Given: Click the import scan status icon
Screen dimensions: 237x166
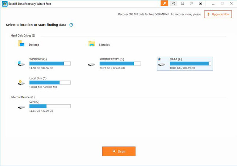Looking at the screenshot, I should pyautogui.click(x=183, y=3).
